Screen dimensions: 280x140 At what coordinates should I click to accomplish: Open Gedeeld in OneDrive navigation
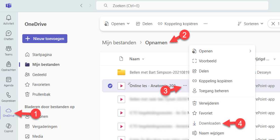tap(36, 74)
